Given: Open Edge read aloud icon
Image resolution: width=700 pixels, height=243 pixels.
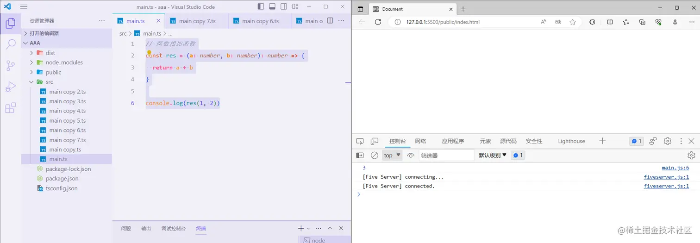Looking at the screenshot, I should coord(544,22).
